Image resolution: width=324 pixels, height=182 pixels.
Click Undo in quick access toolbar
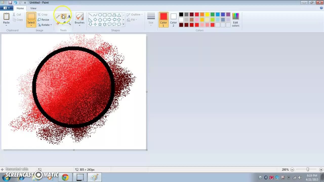[x=15, y=3]
